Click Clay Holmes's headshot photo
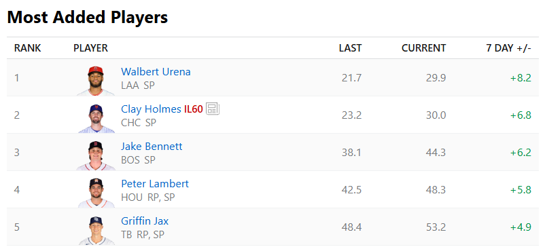547x247 pixels. tap(96, 118)
